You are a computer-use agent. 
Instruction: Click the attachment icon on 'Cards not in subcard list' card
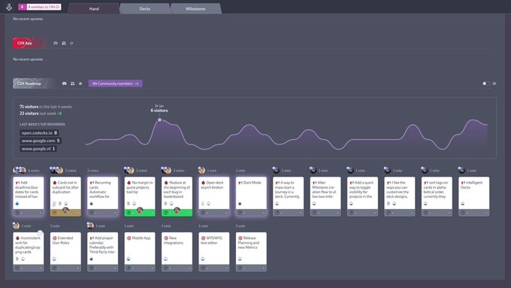pyautogui.click(x=60, y=204)
